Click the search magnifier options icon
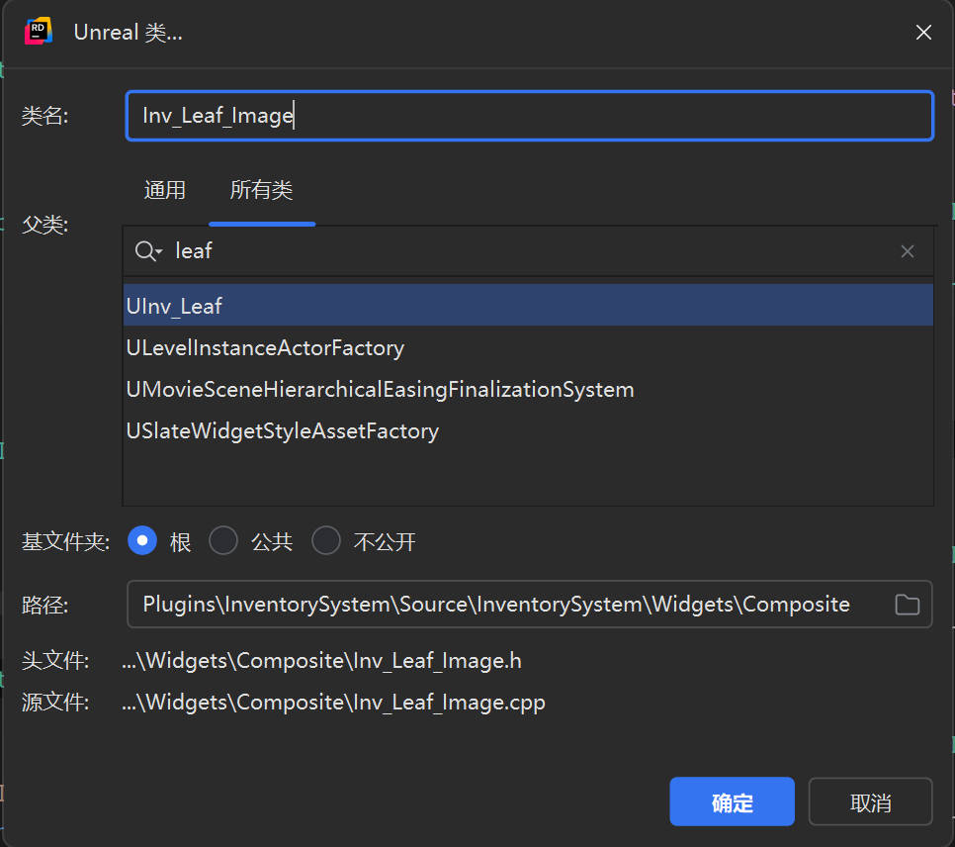 point(148,251)
